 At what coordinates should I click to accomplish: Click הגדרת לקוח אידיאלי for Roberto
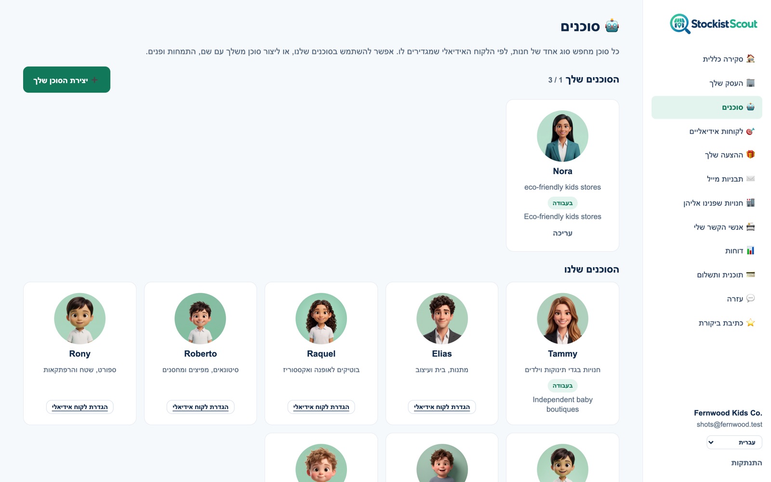point(200,407)
